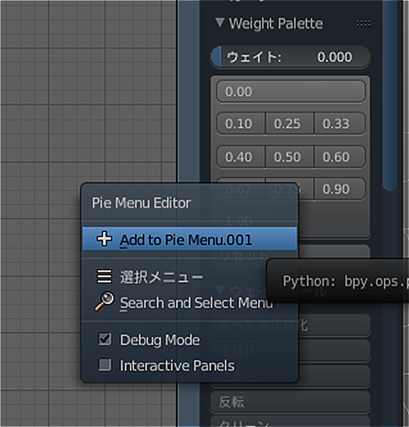
Task: Click the 0.90 weight preset
Action: coord(340,189)
